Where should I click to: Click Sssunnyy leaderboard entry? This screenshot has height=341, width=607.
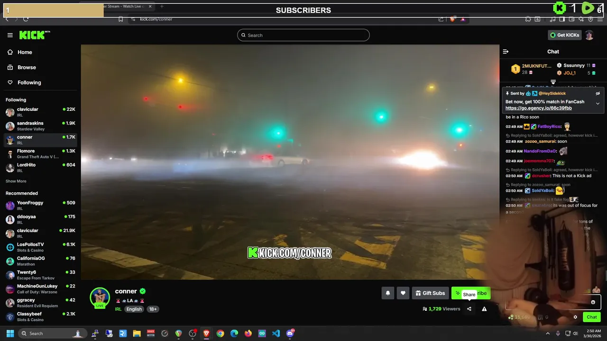pos(576,65)
